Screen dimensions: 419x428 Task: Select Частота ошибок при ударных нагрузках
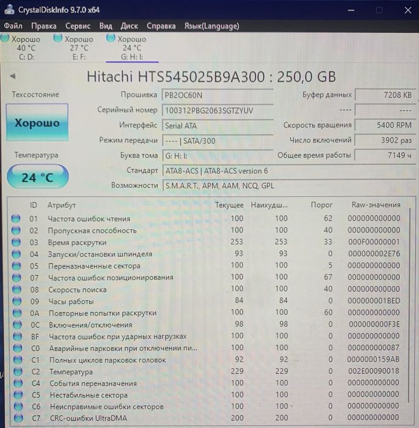pyautogui.click(x=206, y=336)
